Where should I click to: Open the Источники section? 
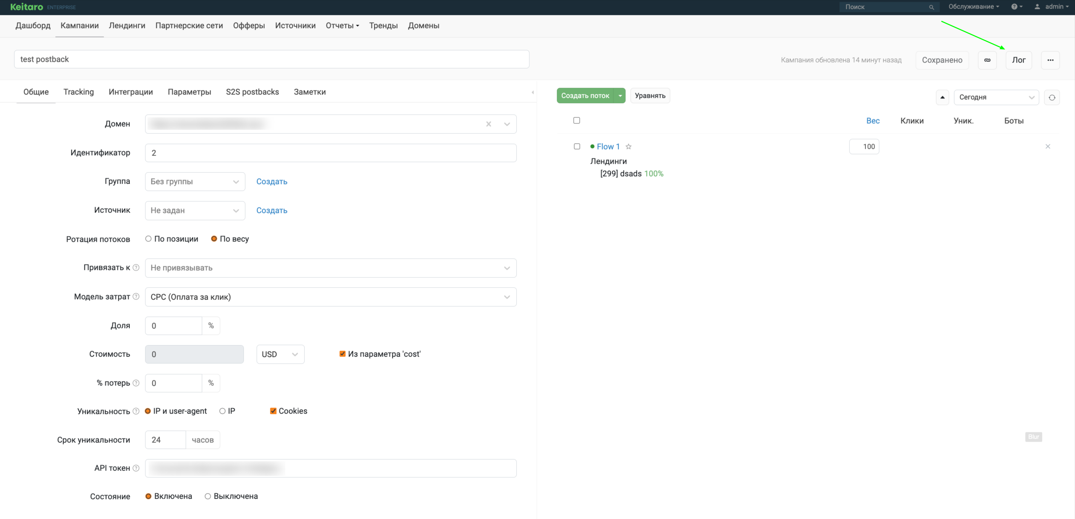[295, 26]
